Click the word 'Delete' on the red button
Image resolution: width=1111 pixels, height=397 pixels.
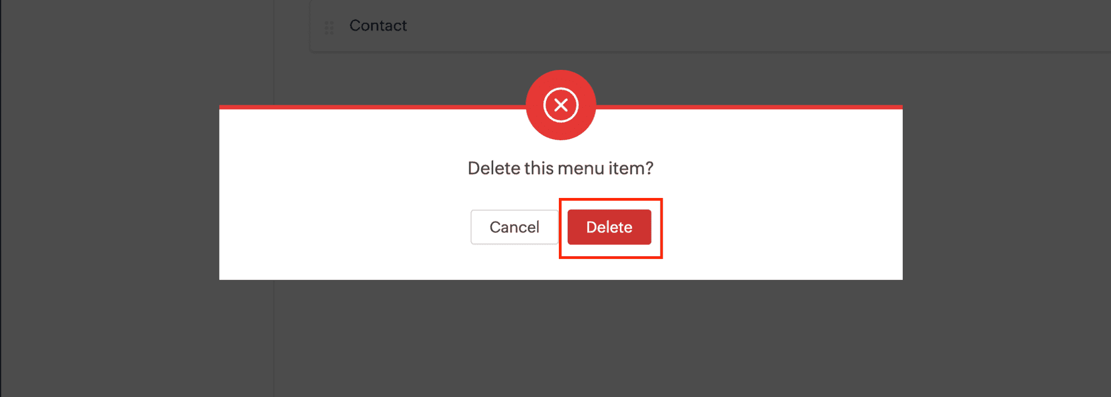pyautogui.click(x=609, y=227)
